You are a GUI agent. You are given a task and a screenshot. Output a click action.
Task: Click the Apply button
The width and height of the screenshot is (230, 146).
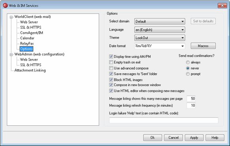(x=194, y=138)
